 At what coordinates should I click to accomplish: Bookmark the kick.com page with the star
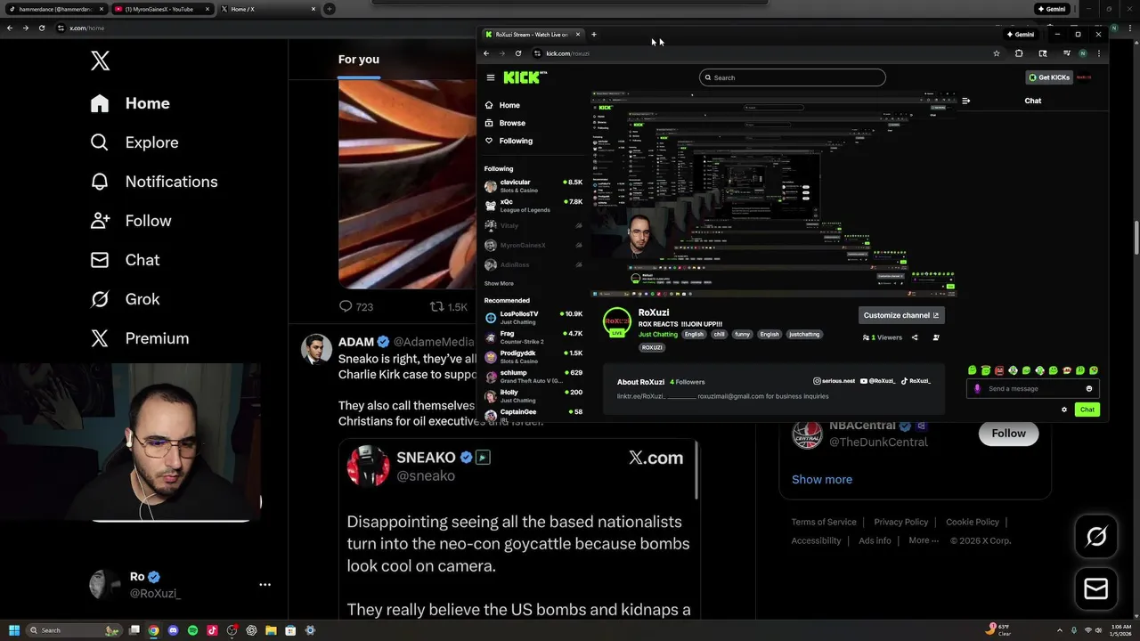[997, 53]
